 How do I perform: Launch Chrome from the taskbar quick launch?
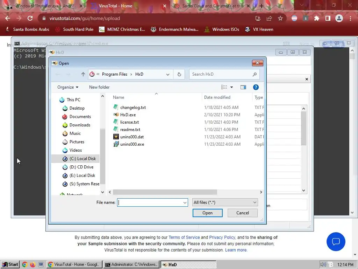(x=25, y=264)
